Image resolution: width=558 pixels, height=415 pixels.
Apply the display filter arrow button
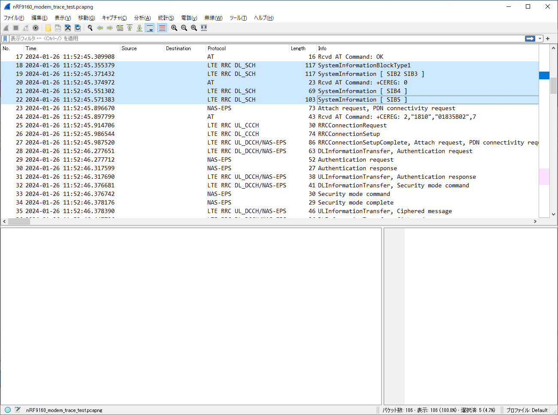click(530, 39)
